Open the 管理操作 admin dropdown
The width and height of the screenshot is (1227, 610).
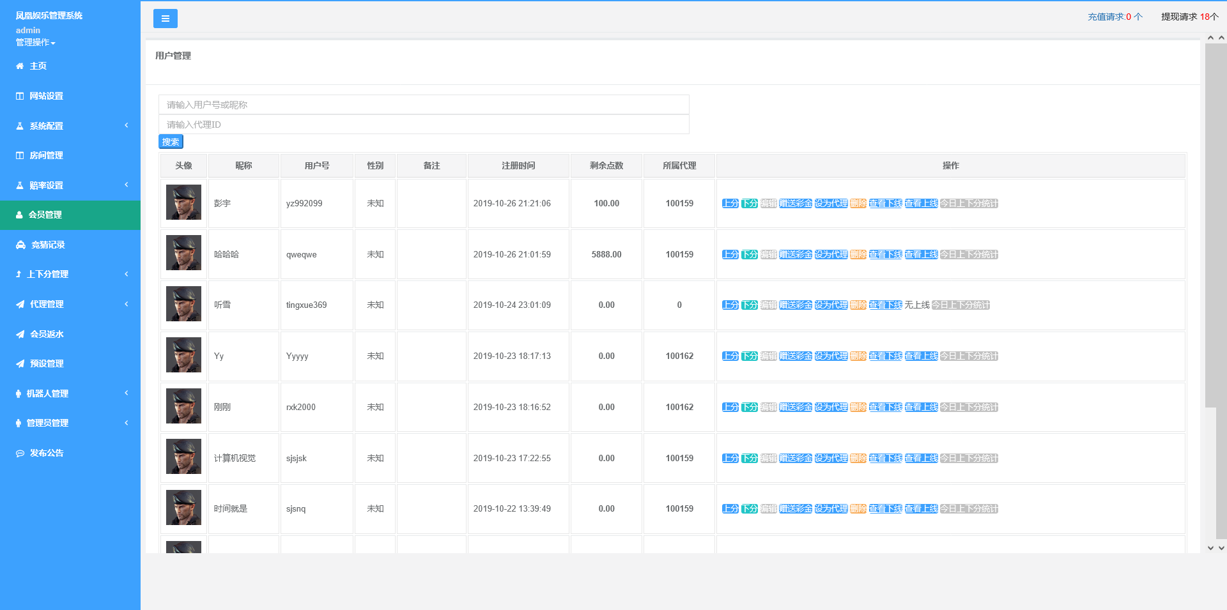tap(36, 42)
